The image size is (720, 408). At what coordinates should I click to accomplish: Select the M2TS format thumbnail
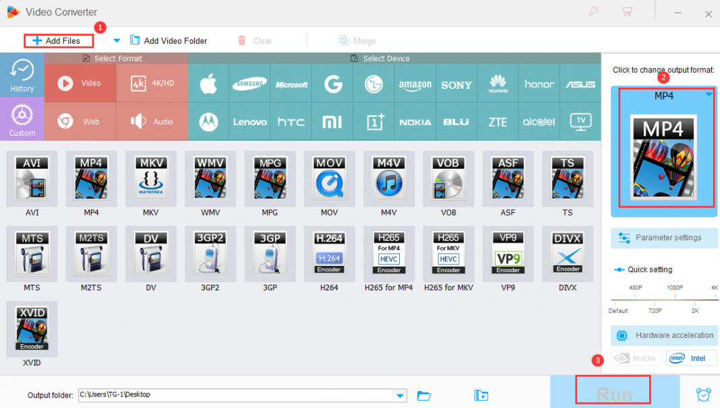click(91, 254)
